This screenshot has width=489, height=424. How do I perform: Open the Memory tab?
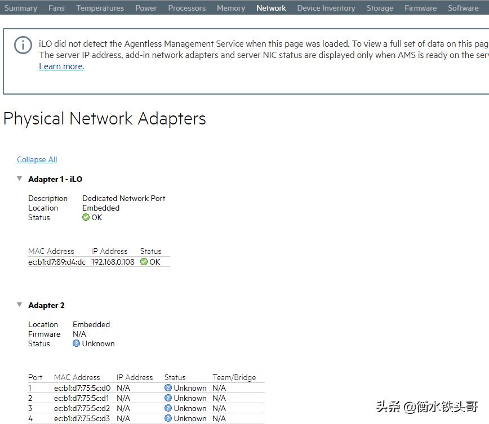(231, 8)
